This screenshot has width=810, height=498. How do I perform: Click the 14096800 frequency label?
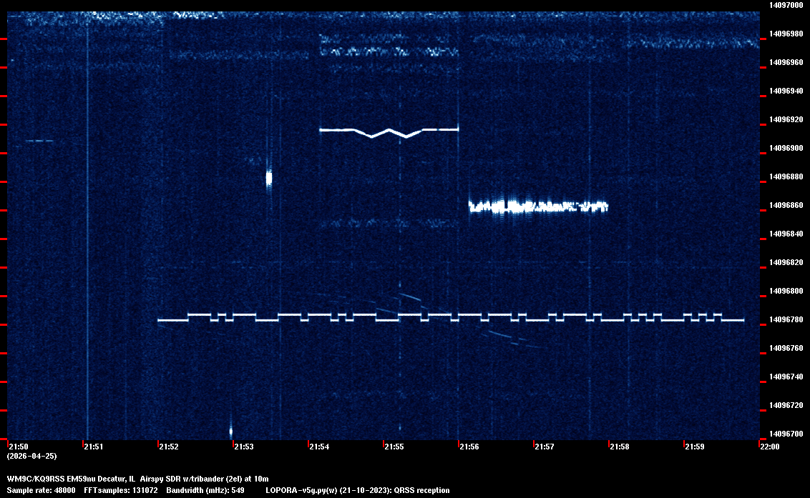[786, 291]
